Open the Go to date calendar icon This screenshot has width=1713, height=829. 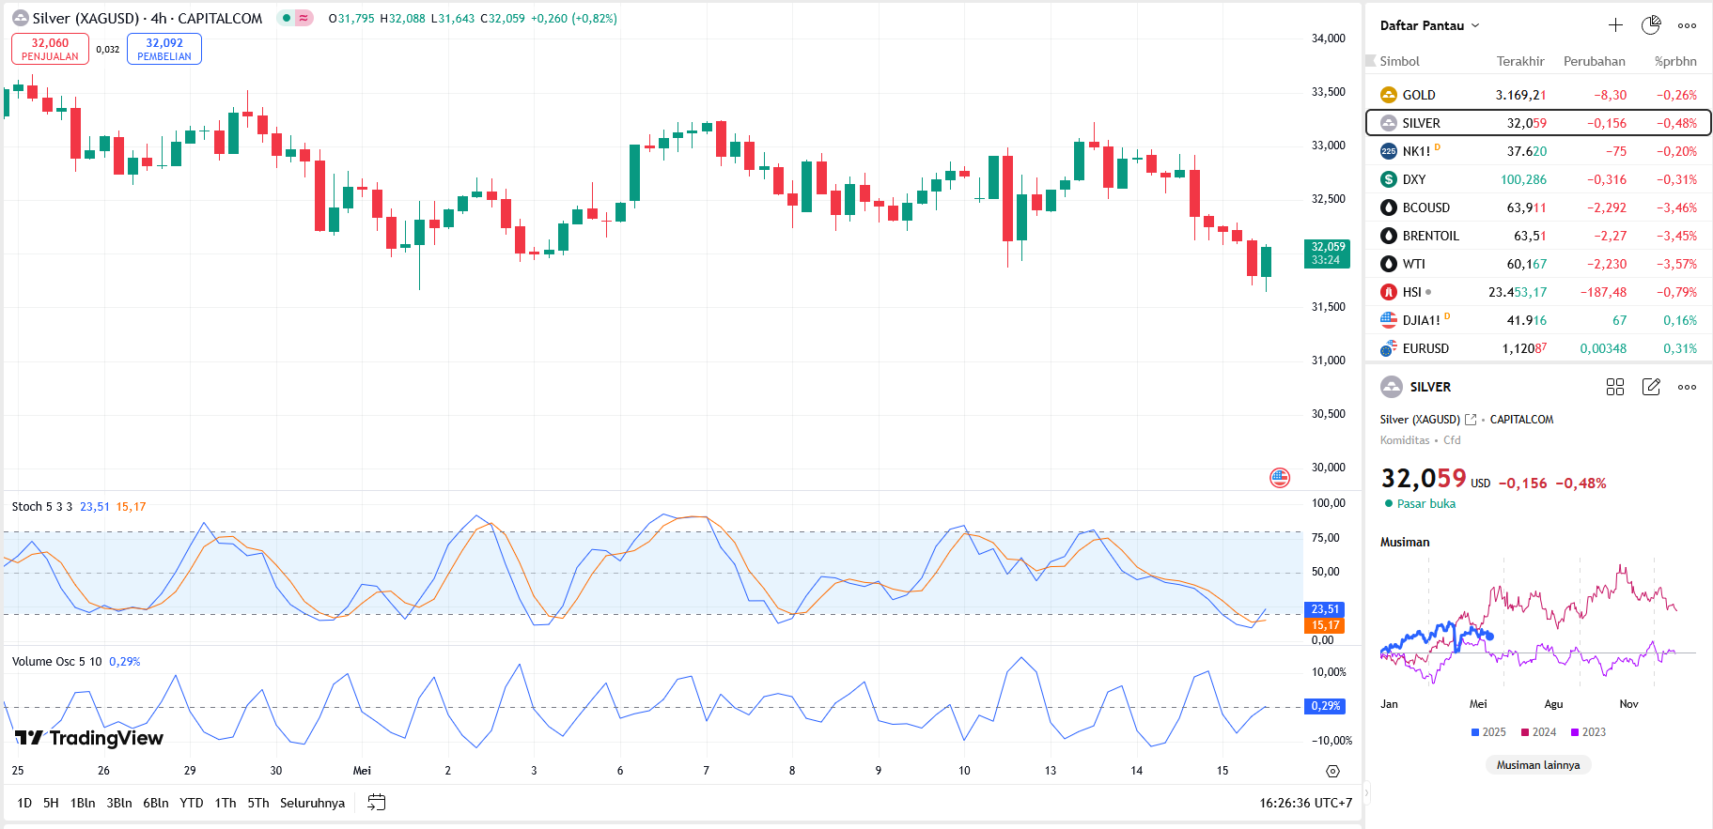pyautogui.click(x=377, y=803)
